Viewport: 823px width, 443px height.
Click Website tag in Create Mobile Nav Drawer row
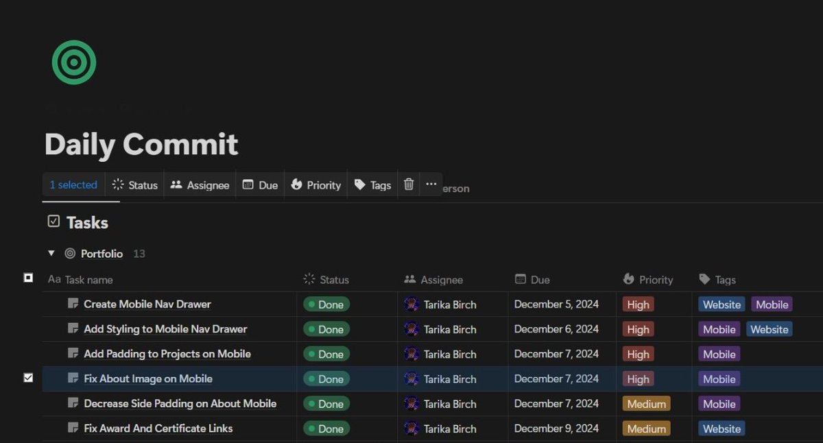click(721, 304)
